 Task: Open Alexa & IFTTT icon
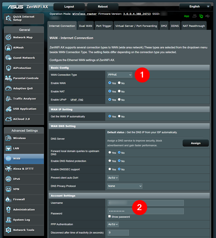(8, 169)
